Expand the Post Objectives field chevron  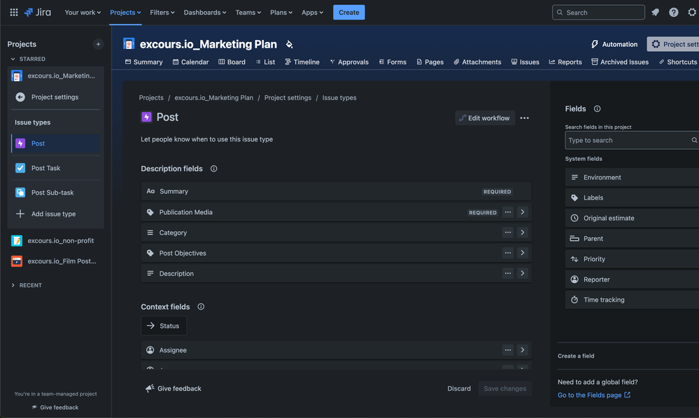[523, 253]
